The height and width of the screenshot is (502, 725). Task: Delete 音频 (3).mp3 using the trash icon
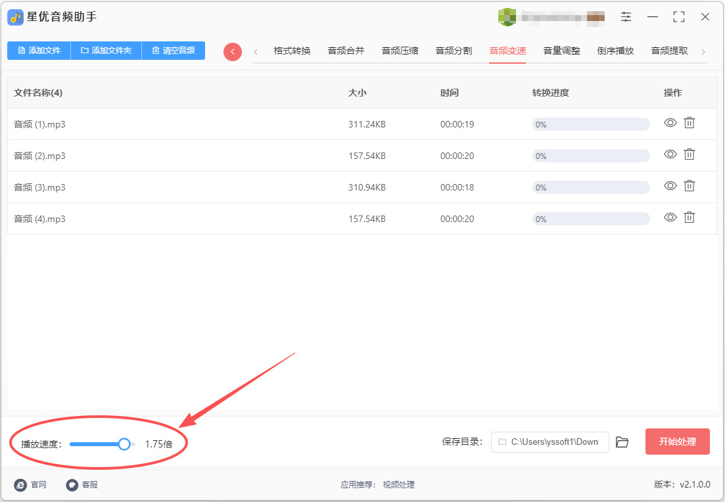tap(690, 185)
